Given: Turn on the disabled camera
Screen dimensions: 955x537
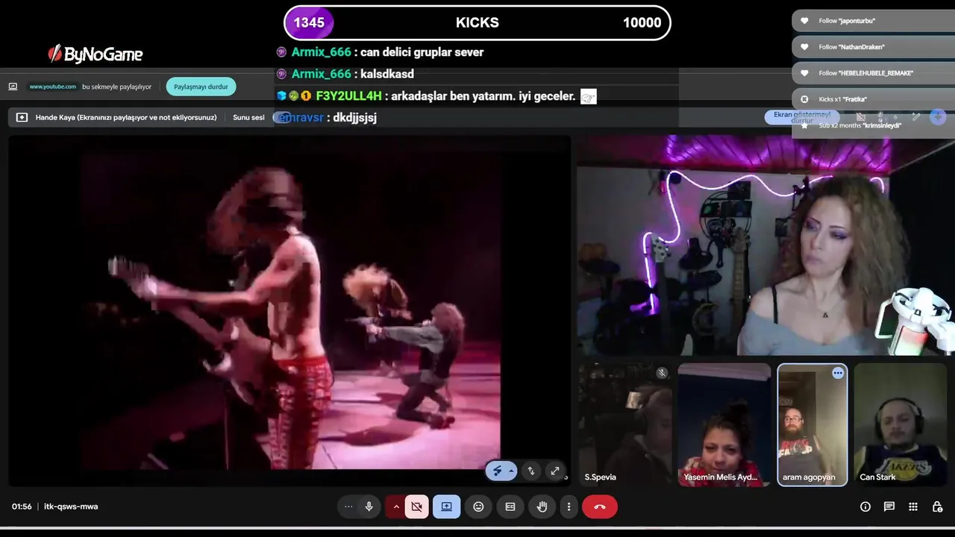Looking at the screenshot, I should point(416,506).
